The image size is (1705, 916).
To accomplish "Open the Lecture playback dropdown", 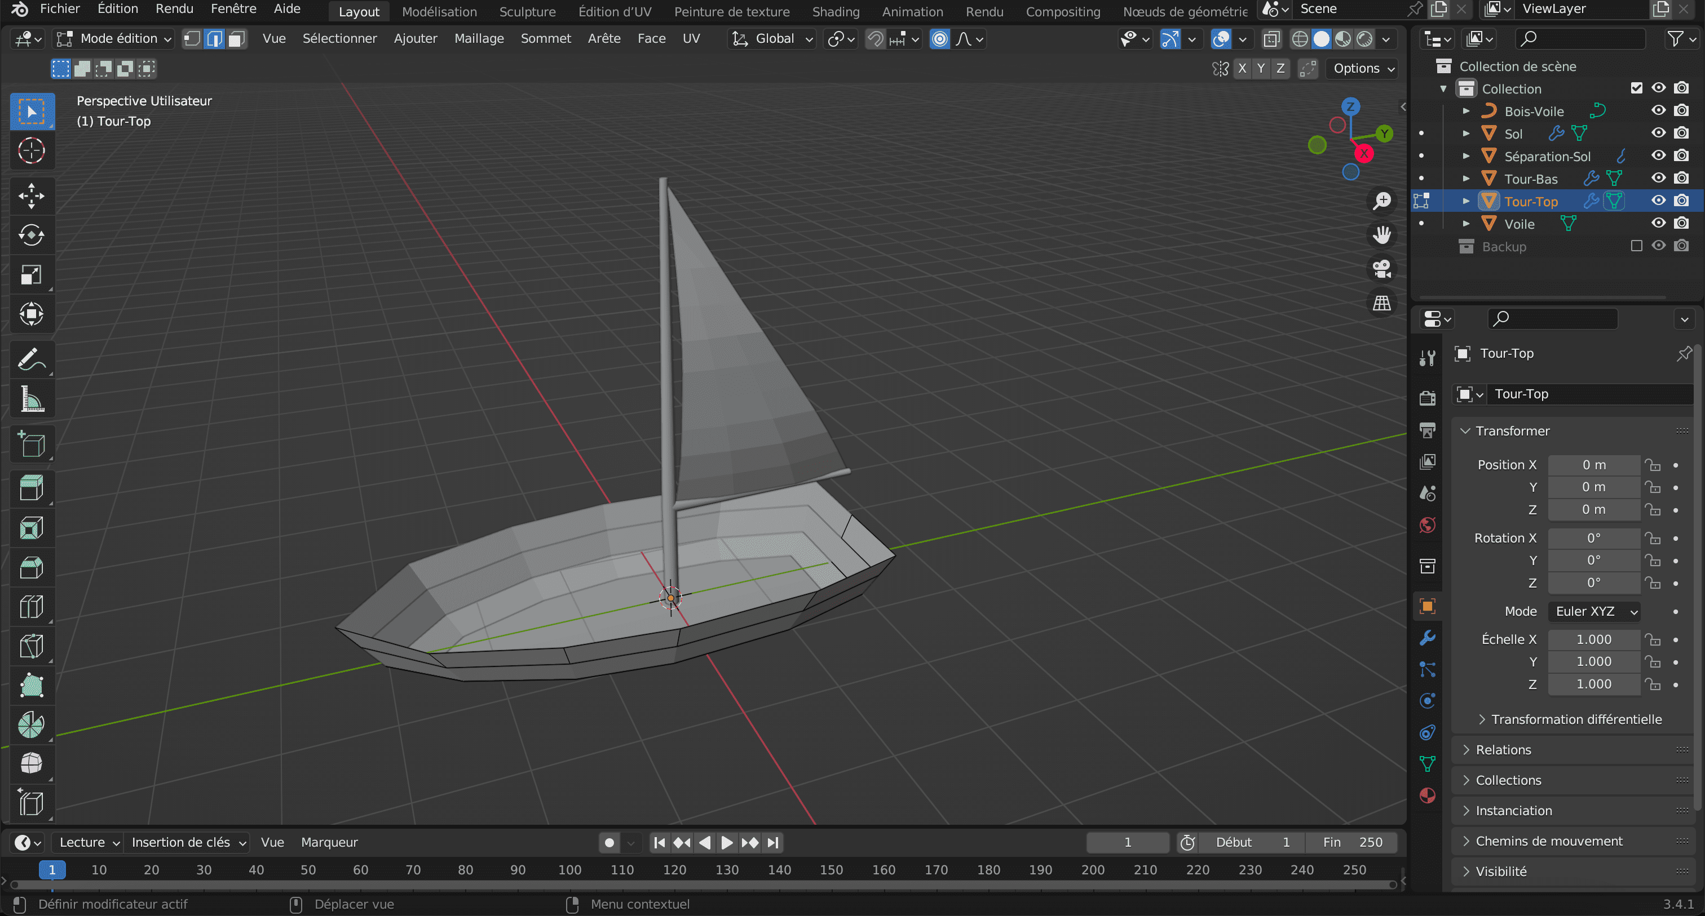I will click(89, 843).
